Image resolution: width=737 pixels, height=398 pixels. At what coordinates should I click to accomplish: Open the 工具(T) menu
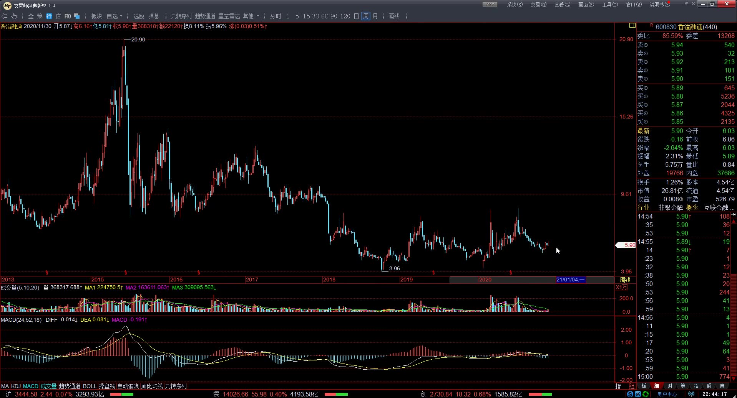610,5
